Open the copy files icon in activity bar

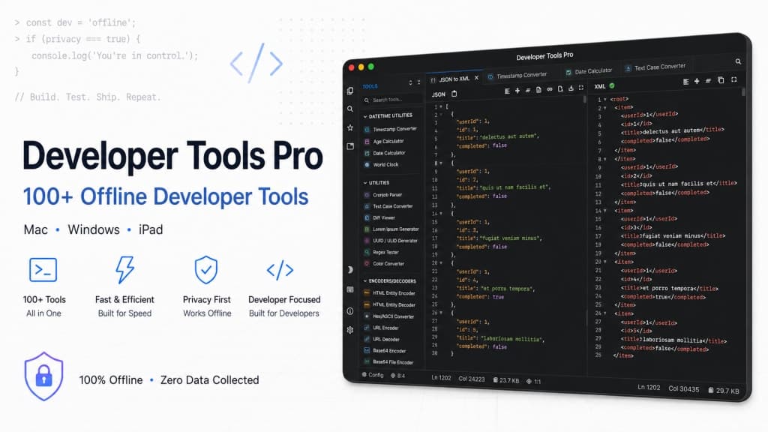(x=349, y=91)
